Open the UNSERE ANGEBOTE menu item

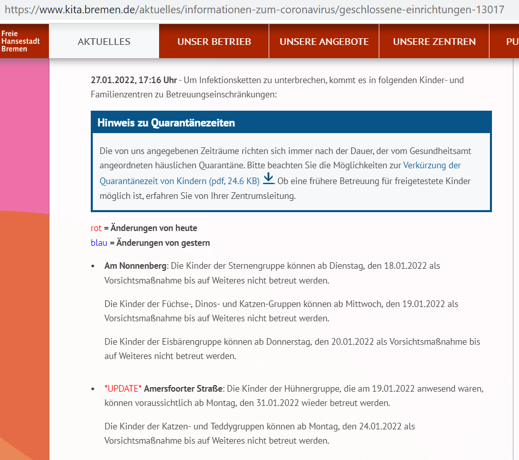[x=324, y=41]
